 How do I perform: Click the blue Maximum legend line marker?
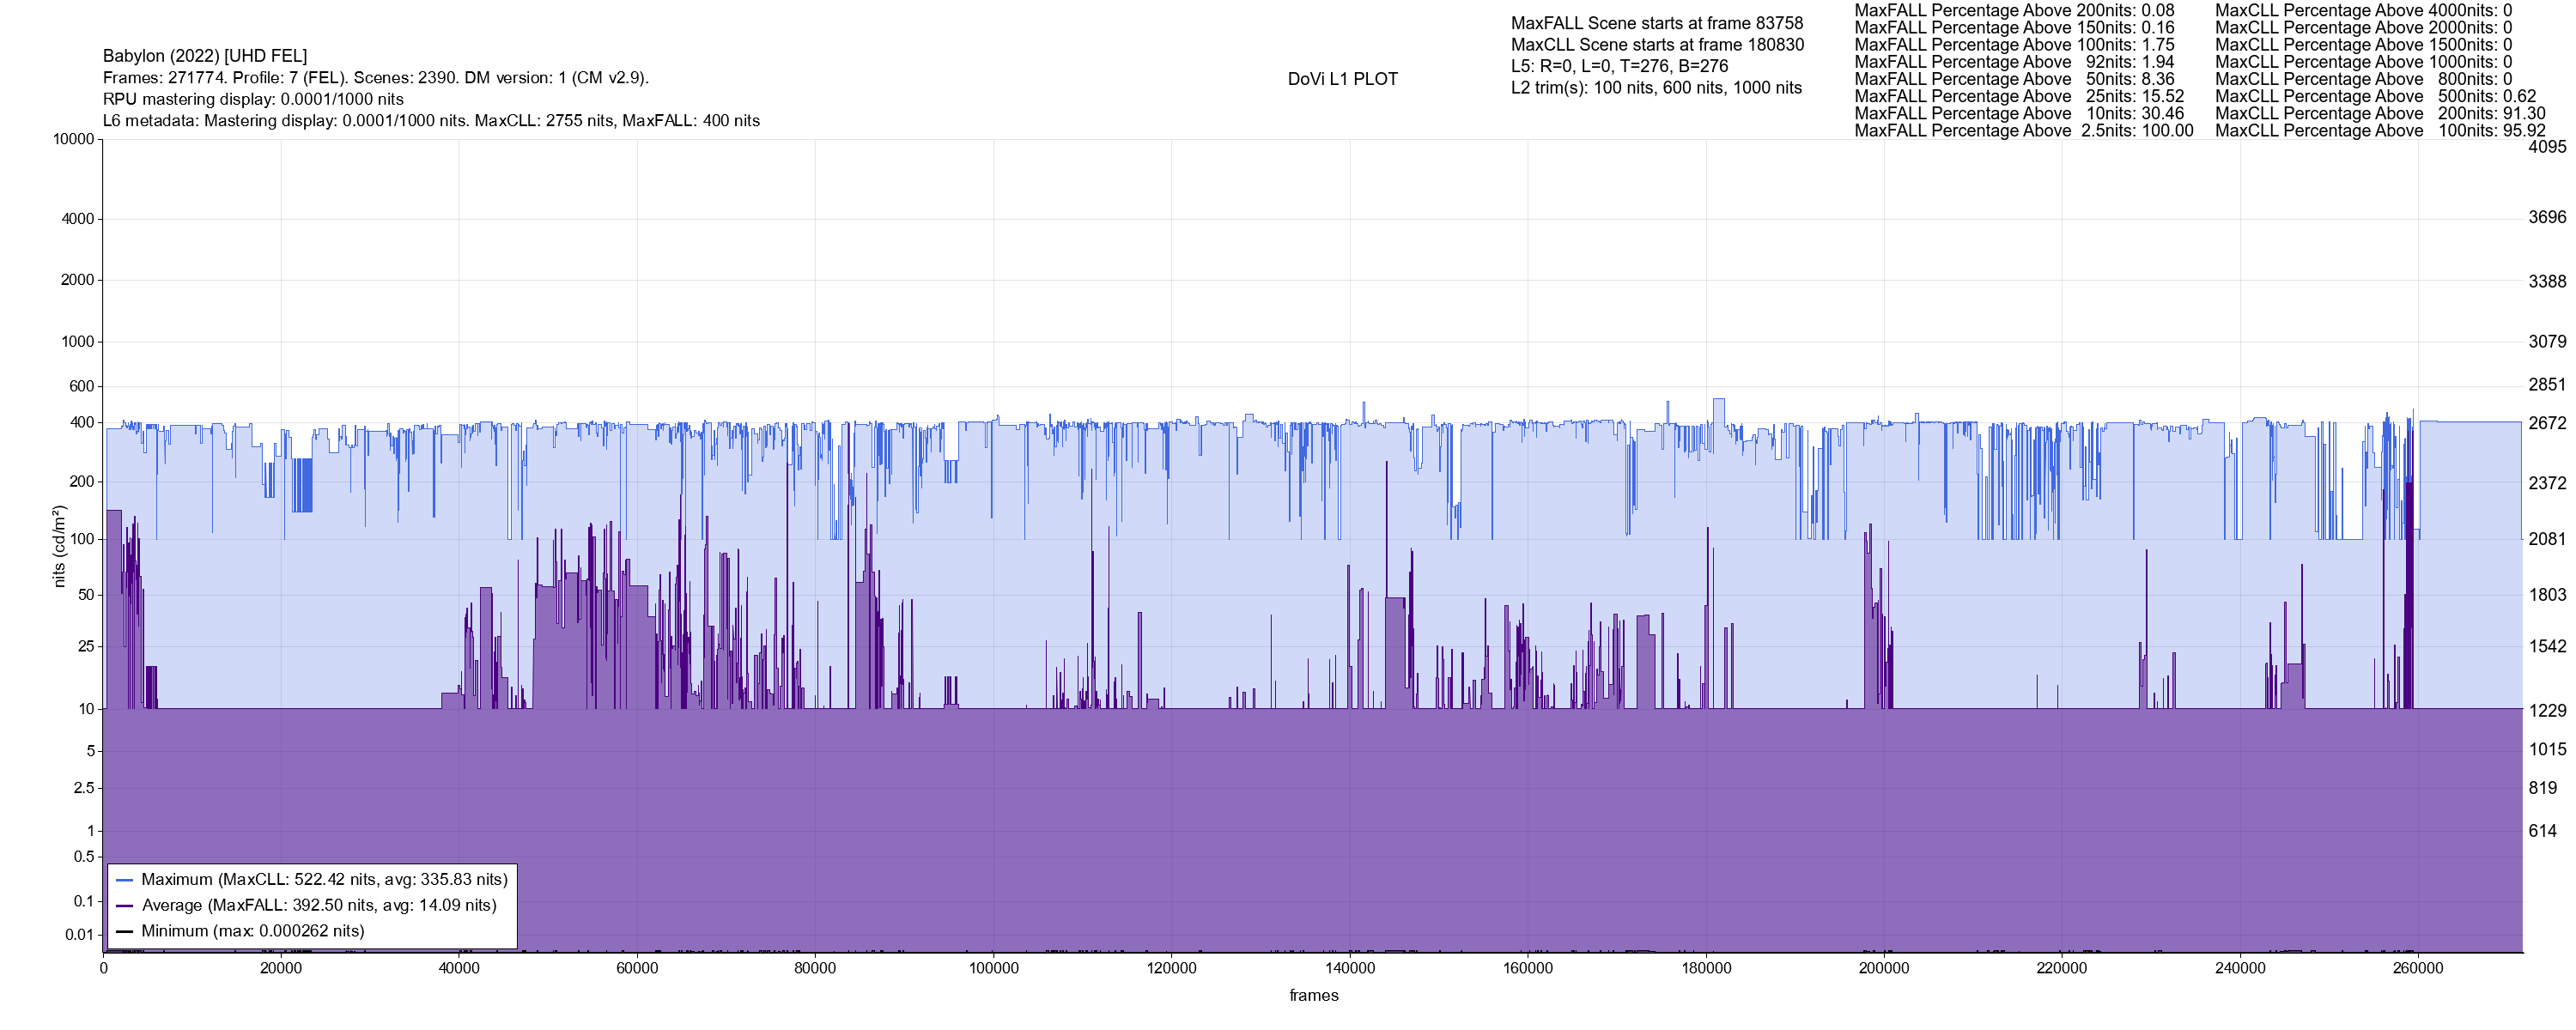click(125, 881)
